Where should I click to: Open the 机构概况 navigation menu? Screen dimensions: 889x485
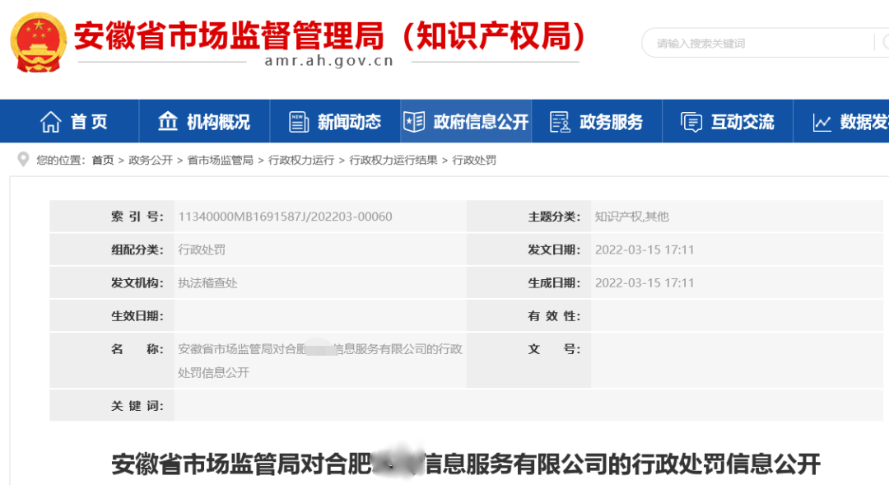point(217,122)
